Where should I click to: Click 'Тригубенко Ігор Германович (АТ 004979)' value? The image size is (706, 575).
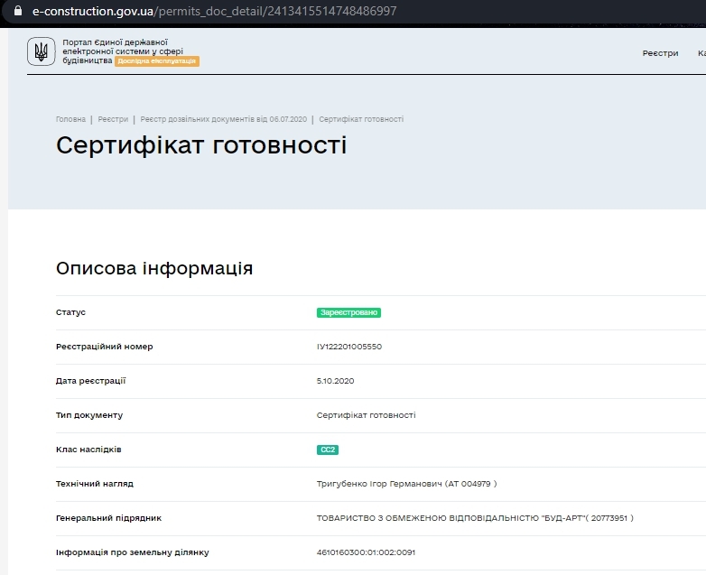pos(406,484)
